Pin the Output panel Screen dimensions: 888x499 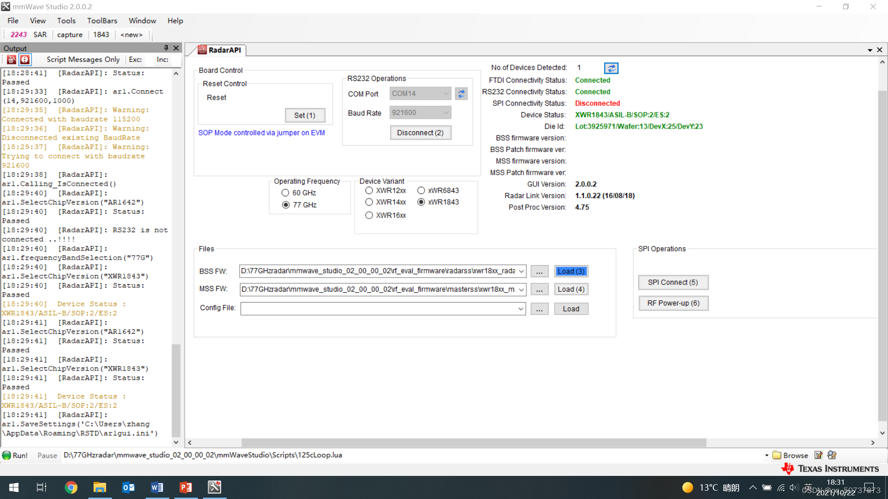pos(166,48)
